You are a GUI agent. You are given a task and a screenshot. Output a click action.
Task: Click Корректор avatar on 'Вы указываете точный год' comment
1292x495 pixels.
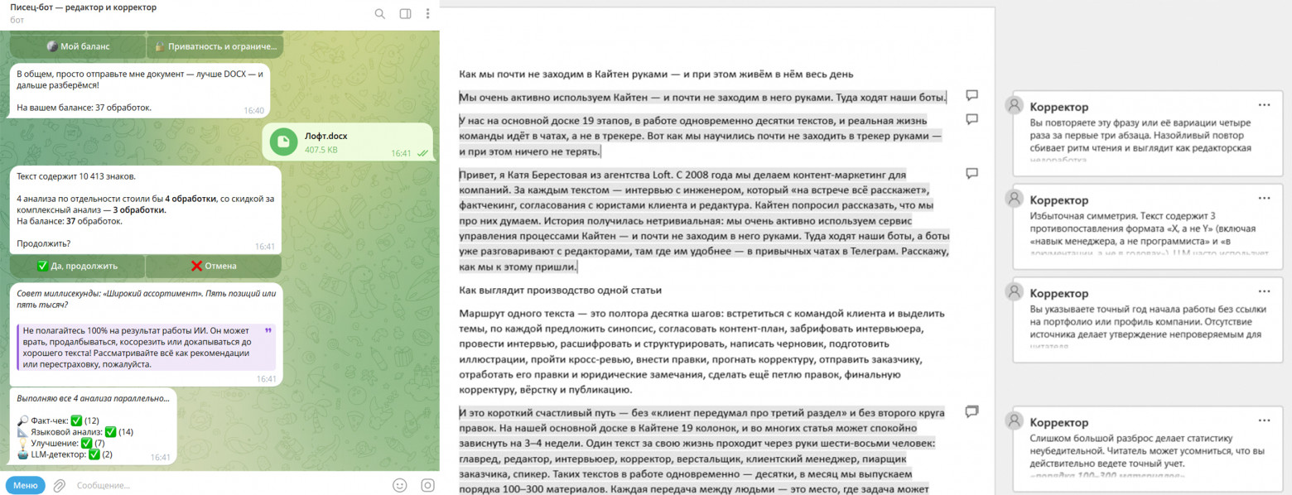pyautogui.click(x=1013, y=292)
